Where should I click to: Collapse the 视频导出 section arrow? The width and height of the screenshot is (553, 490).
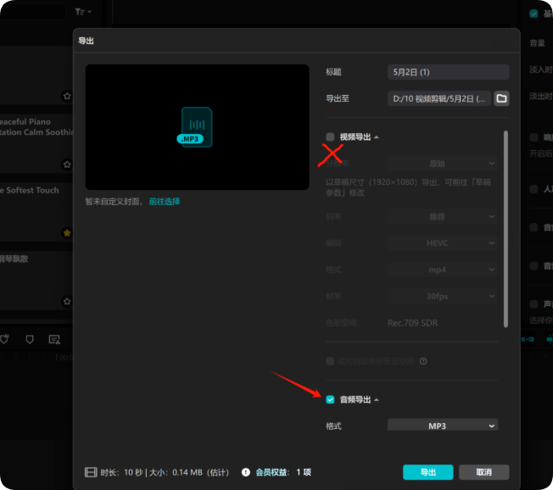pyautogui.click(x=377, y=137)
